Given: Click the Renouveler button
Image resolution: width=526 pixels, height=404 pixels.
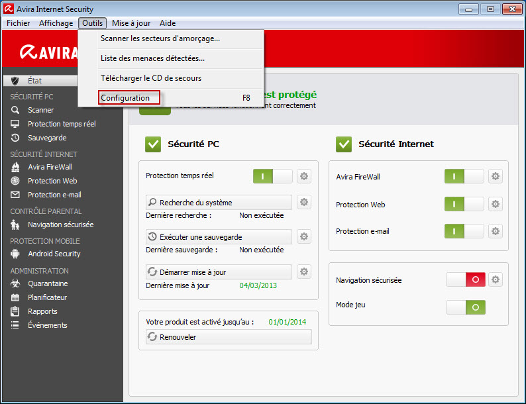Looking at the screenshot, I should point(229,337).
